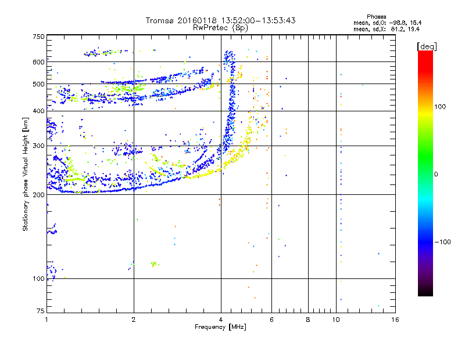This screenshot has width=465, height=348.
Task: Click the y-axis tick label "750"
Action: (38, 37)
